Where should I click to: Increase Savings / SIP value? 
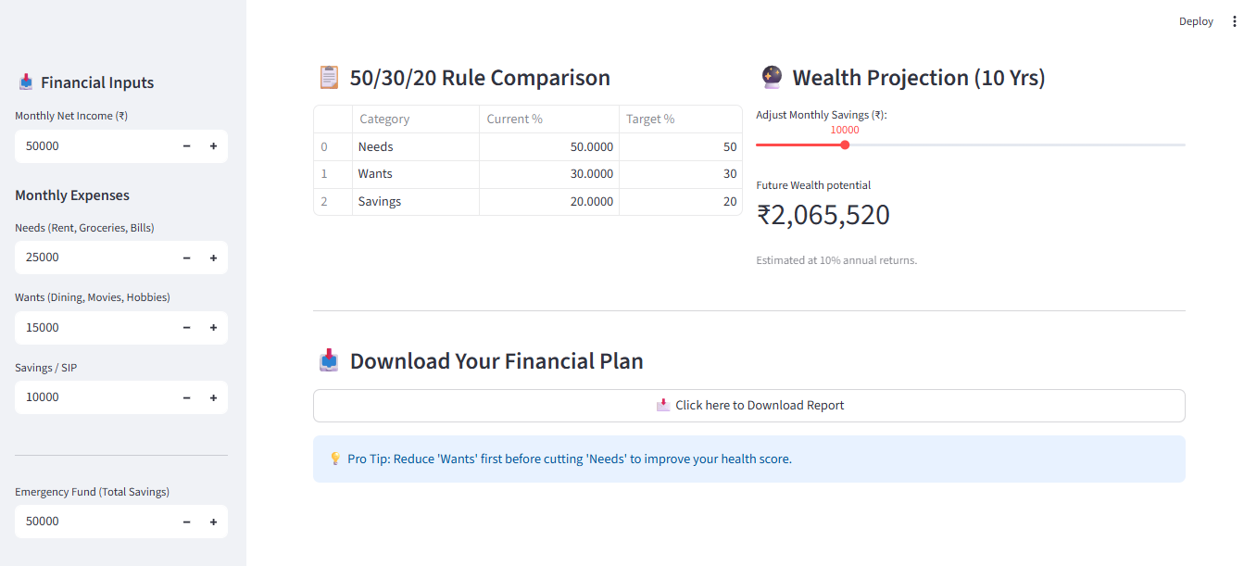point(213,397)
